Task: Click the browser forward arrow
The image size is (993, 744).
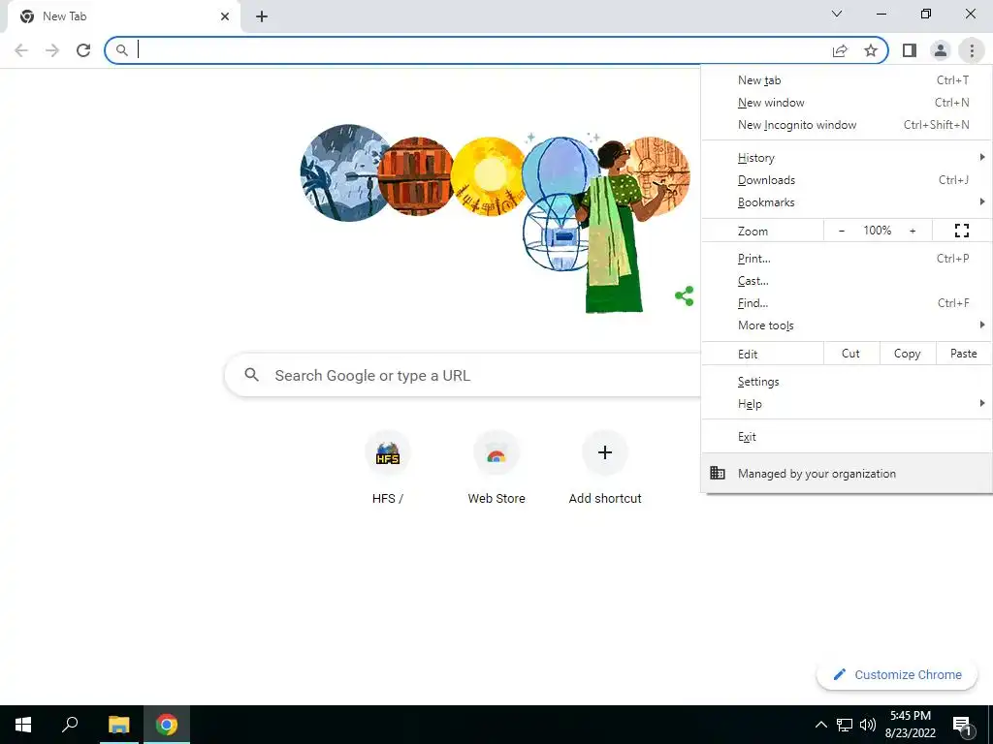Action: pyautogui.click(x=52, y=50)
